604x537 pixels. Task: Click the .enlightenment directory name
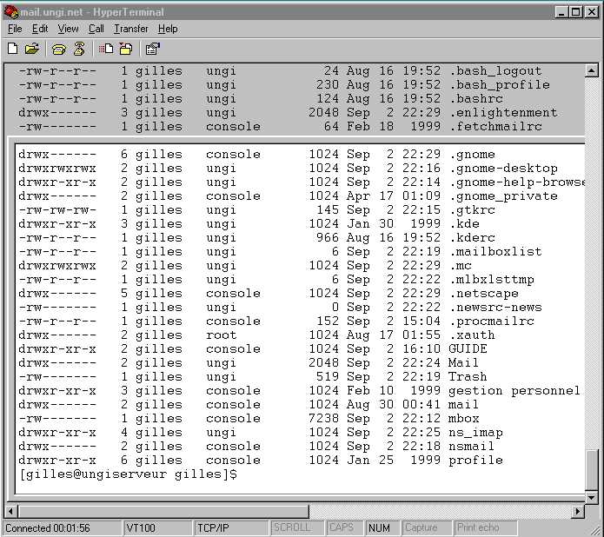(x=503, y=112)
